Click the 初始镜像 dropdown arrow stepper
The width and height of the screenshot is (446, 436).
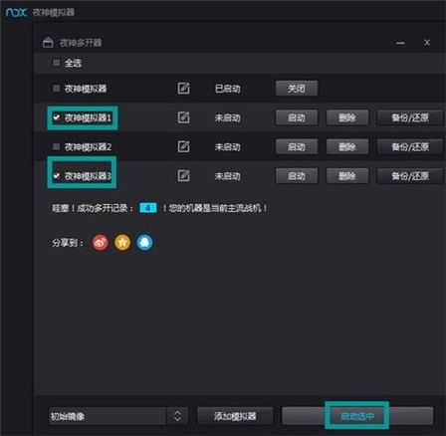pos(177,416)
